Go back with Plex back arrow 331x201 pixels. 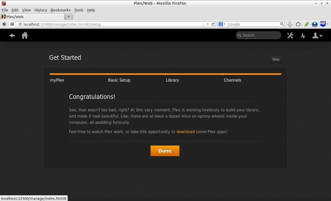tap(12, 35)
